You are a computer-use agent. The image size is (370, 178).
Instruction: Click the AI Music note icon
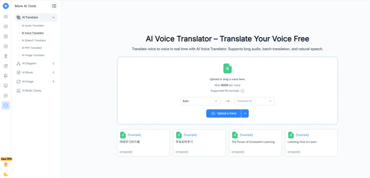click(18, 72)
